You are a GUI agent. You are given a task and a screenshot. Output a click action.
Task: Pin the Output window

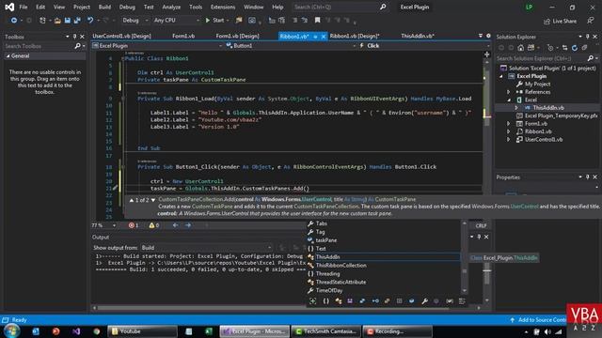click(x=479, y=237)
